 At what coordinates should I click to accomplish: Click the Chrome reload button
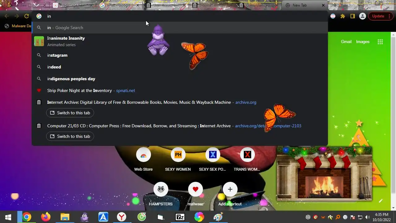[27, 16]
